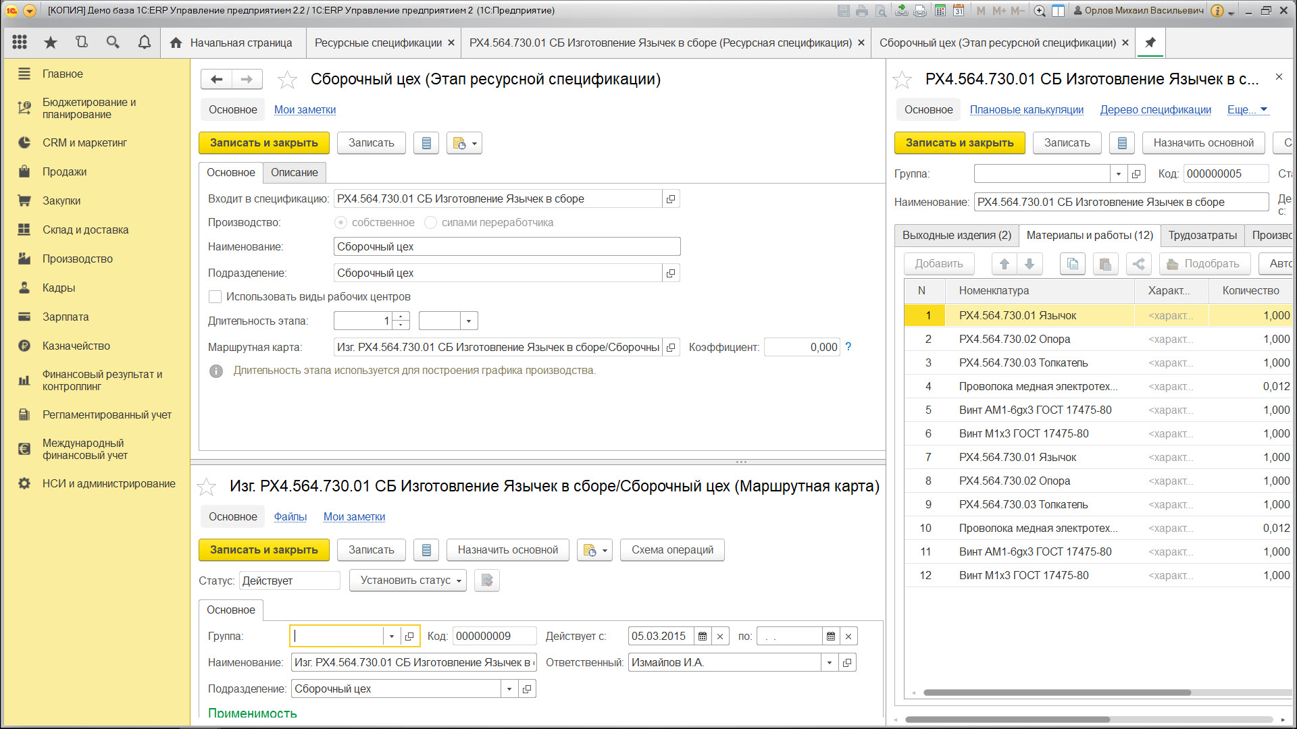Switch to the "Описание" tab
The image size is (1297, 729).
point(294,173)
